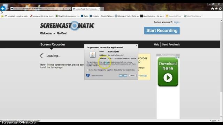This screenshot has width=223, height=125.
Task: Open the Battle bookmark
Action: (x=85, y=16)
